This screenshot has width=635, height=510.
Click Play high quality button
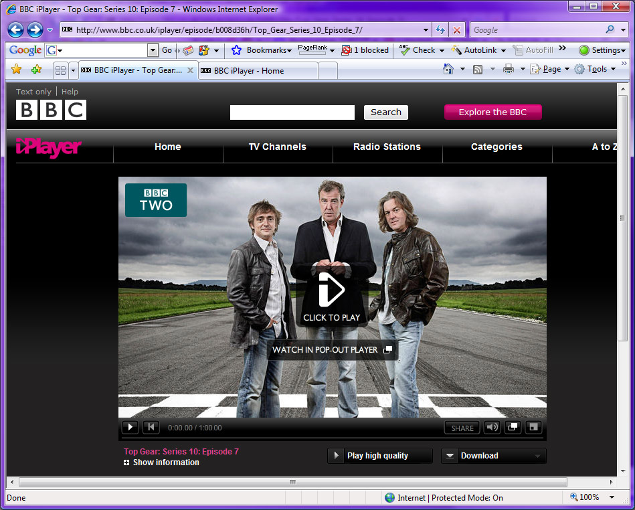tap(380, 456)
